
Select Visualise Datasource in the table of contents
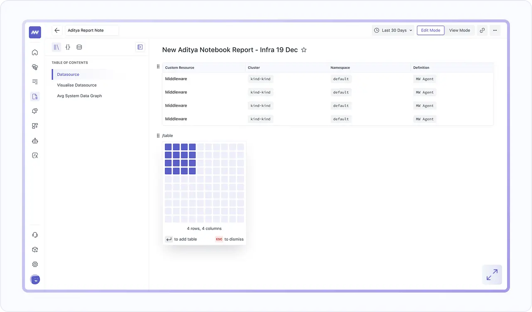77,85
